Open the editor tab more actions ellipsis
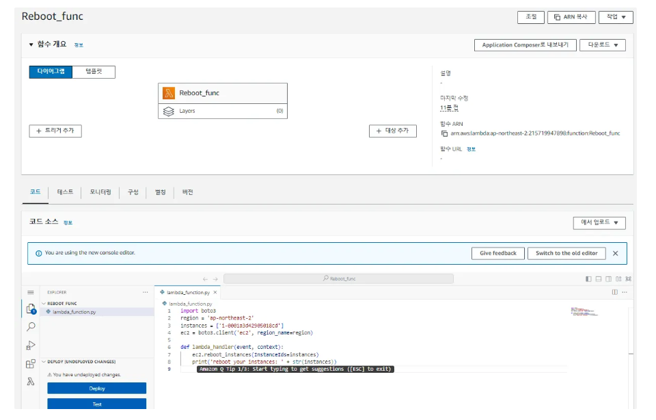 coord(625,292)
